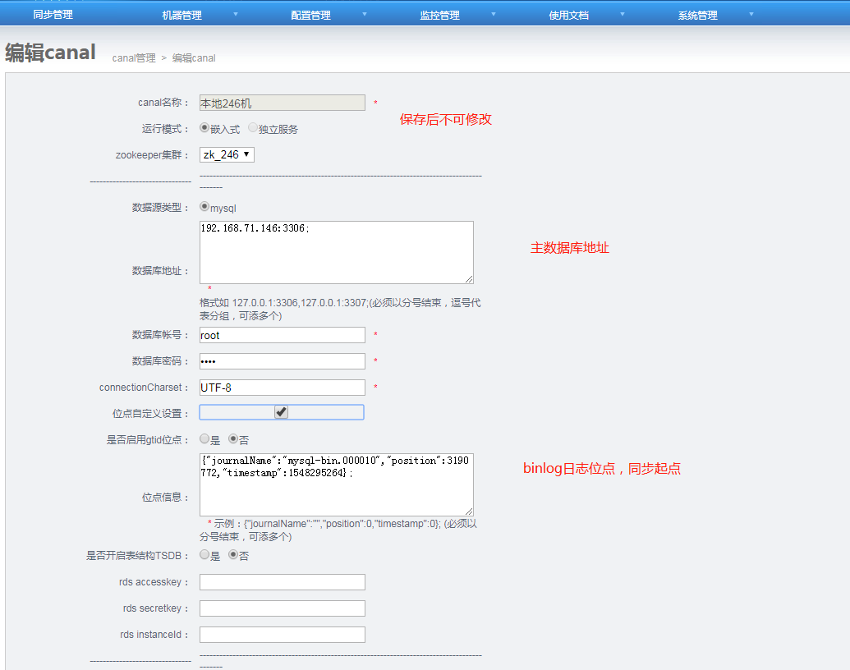Grab the 数据库地址 textarea resize handle

coord(469,279)
